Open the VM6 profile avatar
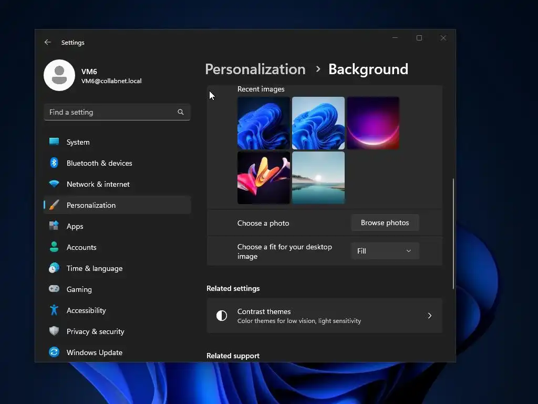Screen dimensions: 538x404 point(59,75)
